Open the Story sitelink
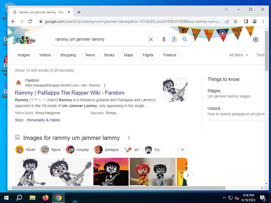The width and height of the screenshot is (271, 203). point(19,120)
